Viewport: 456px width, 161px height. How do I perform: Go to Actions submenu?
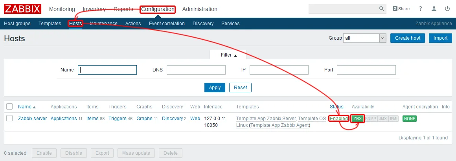coord(133,24)
